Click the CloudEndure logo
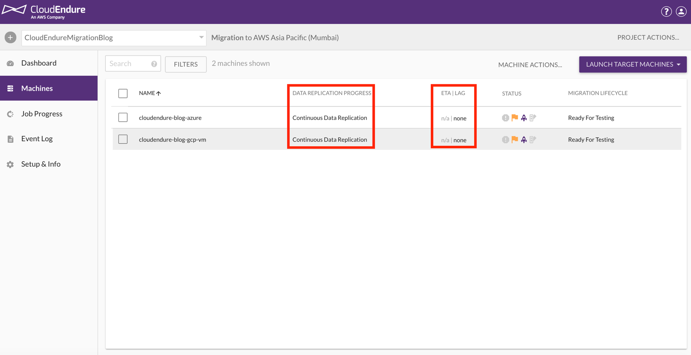Viewport: 691px width, 355px height. (x=44, y=12)
